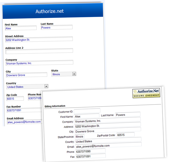
Task: Select the Fax Number field in the form
Action: (24, 110)
